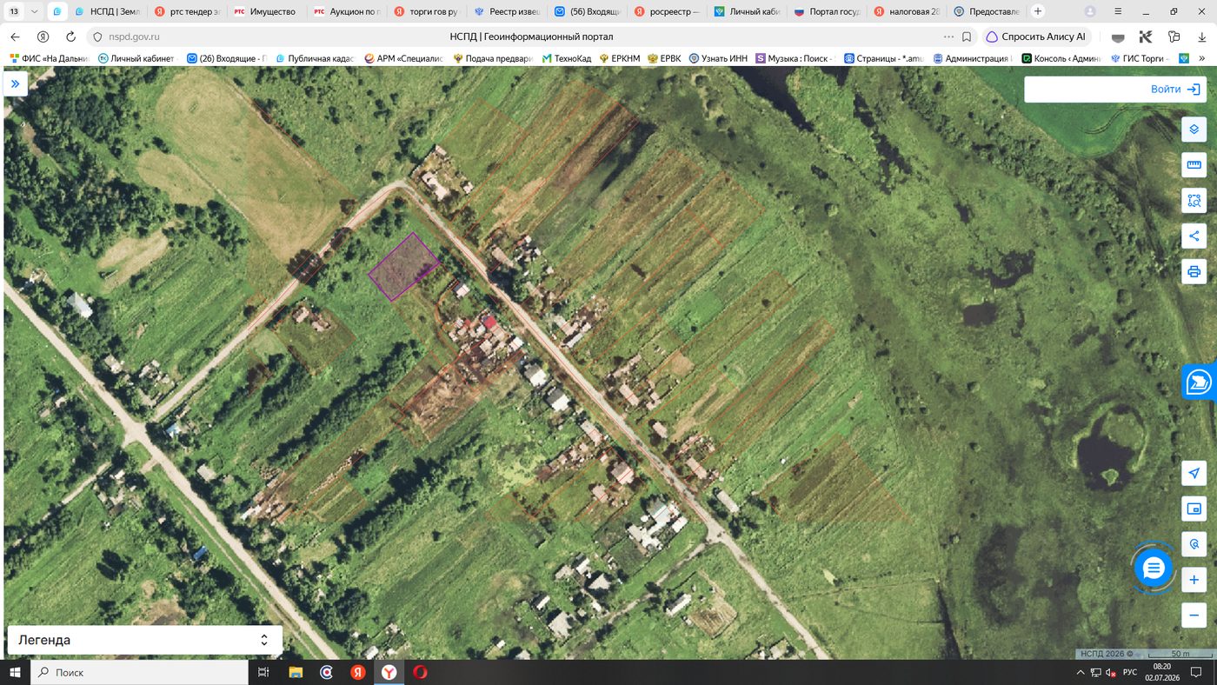Open the browser extensions puzzle icon

click(1174, 37)
